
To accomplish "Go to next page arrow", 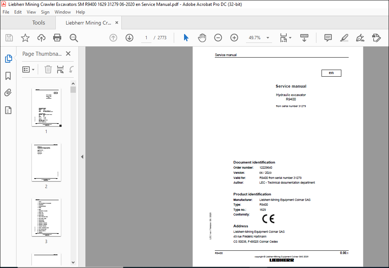I will pyautogui.click(x=129, y=38).
